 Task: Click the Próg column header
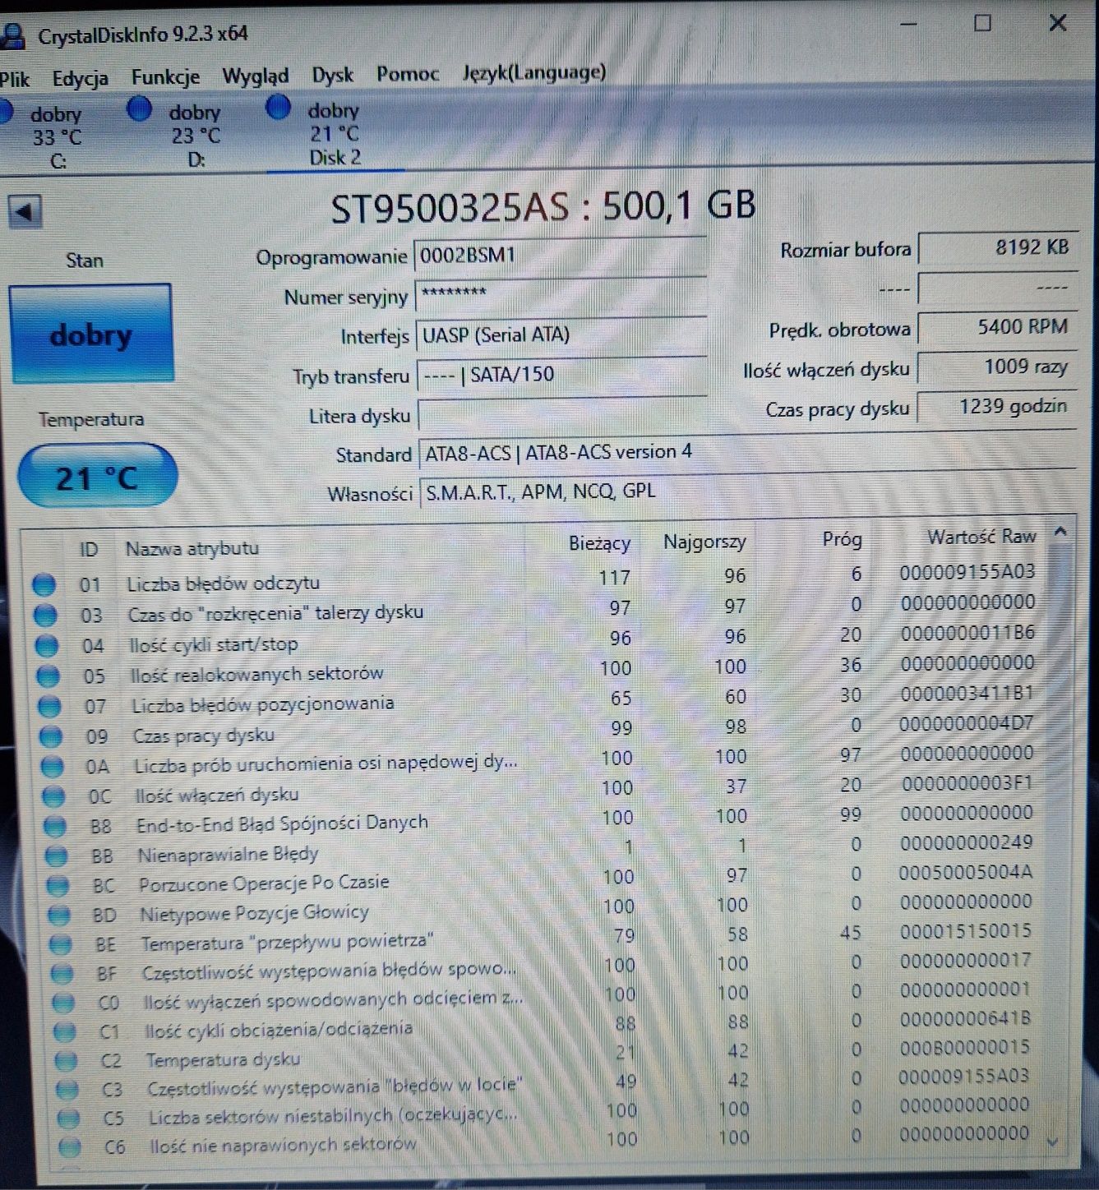click(x=842, y=539)
